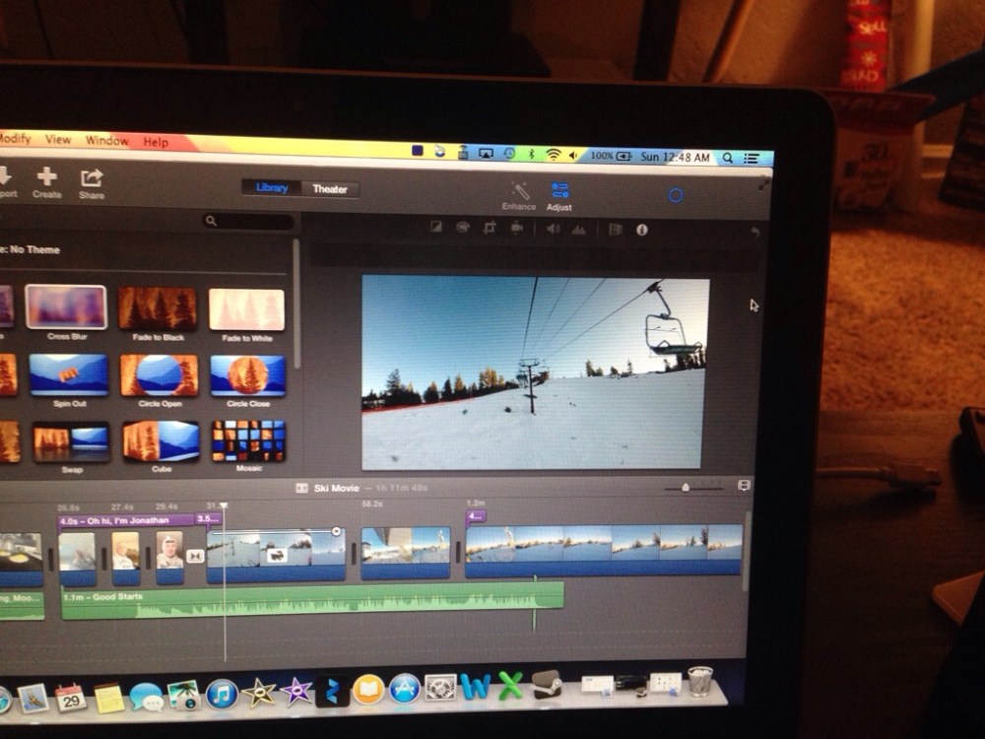The width and height of the screenshot is (985, 739).
Task: Open the Spotlight search in the menu bar
Action: (x=728, y=158)
